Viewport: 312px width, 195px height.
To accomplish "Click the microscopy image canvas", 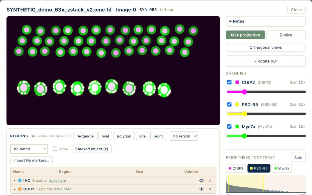I will click(113, 71).
